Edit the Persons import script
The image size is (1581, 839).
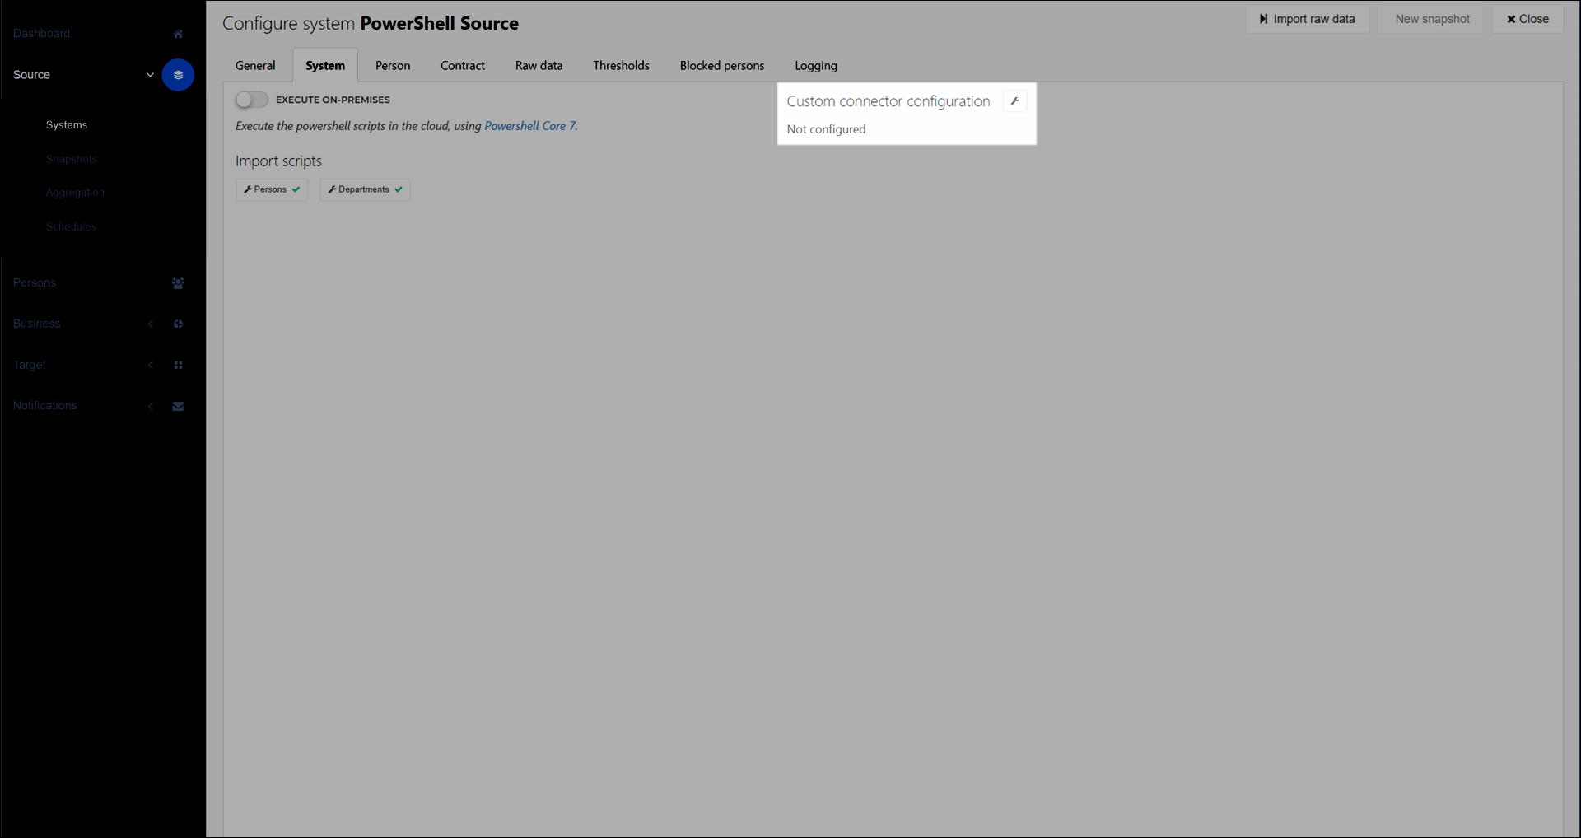(x=272, y=190)
